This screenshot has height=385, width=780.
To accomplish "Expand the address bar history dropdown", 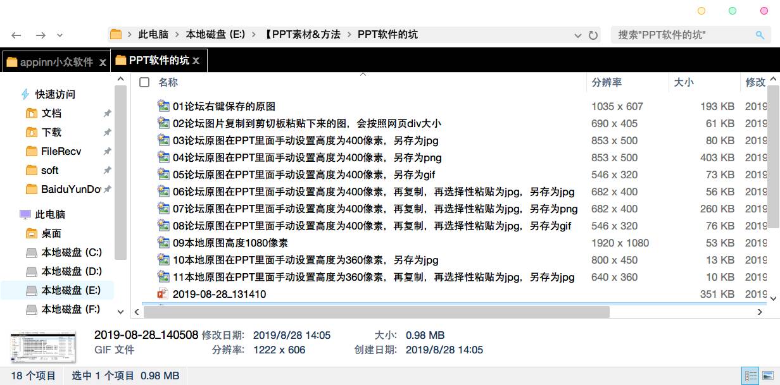I will click(x=577, y=35).
